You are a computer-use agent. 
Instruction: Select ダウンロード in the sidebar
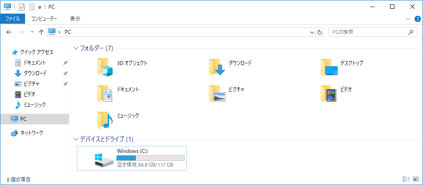pos(35,73)
